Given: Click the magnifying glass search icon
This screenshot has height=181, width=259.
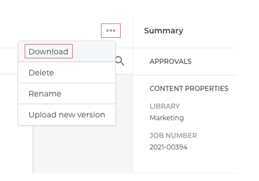Looking at the screenshot, I should (x=120, y=61).
